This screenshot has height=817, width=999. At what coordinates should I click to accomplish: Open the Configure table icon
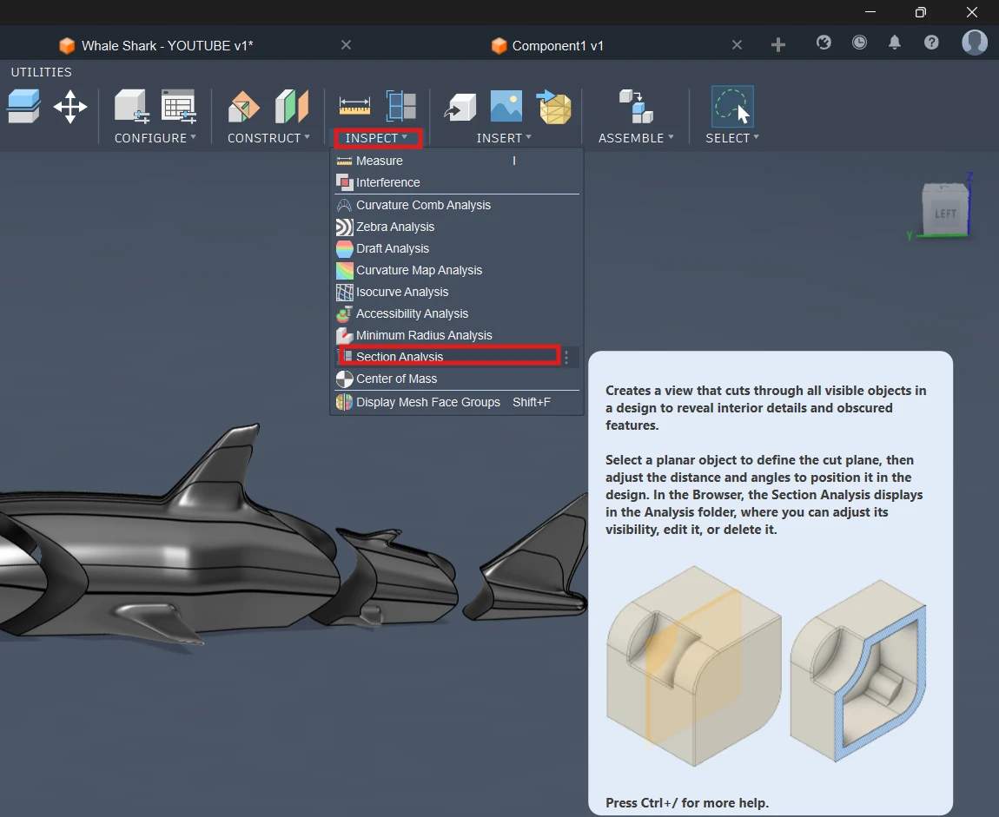coord(178,106)
